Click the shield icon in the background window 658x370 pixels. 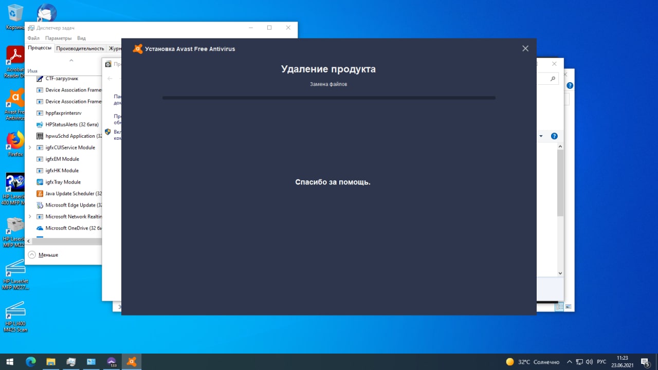[108, 132]
